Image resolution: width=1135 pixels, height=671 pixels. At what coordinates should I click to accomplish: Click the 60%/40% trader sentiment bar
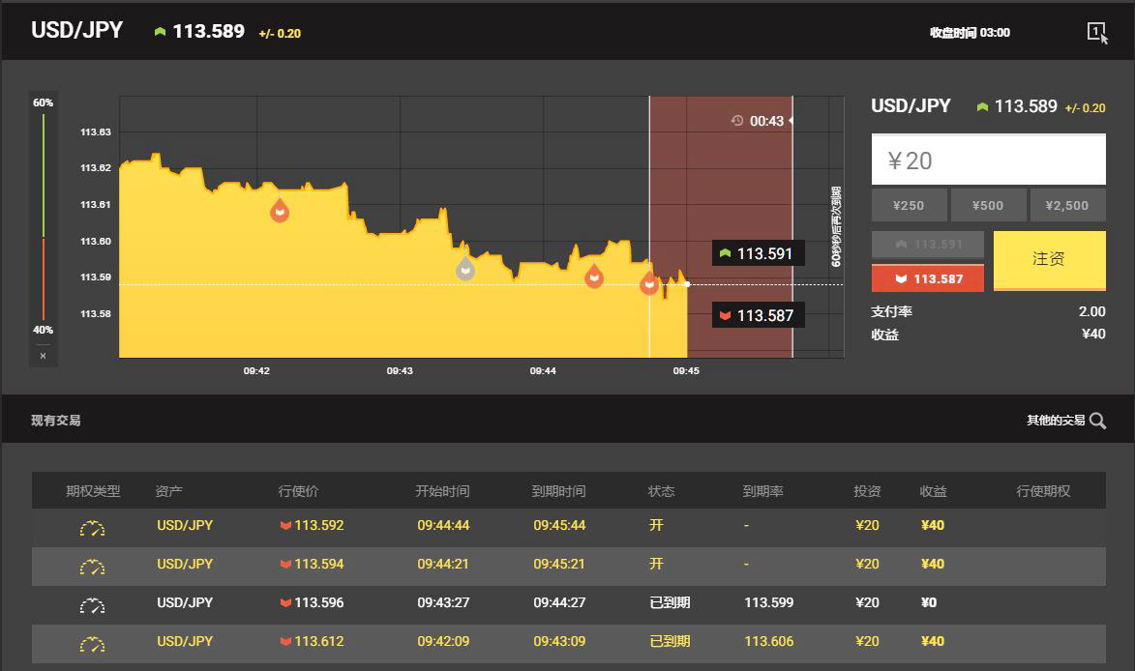[44, 217]
